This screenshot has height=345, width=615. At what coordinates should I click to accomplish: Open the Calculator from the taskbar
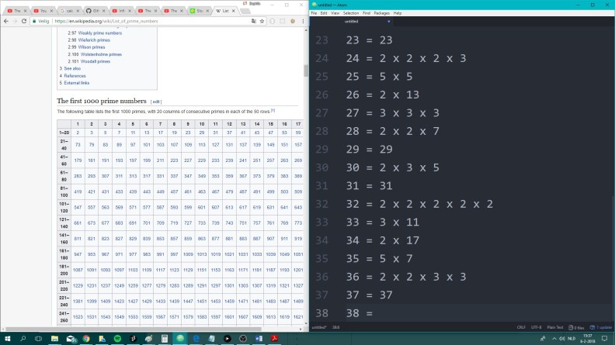point(165,339)
